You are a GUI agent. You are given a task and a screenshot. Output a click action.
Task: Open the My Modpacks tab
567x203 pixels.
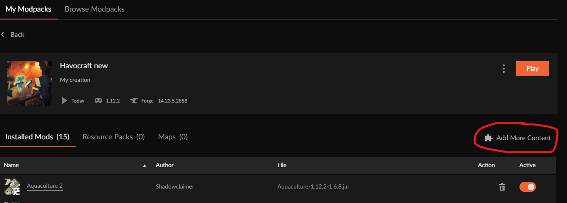tap(29, 9)
